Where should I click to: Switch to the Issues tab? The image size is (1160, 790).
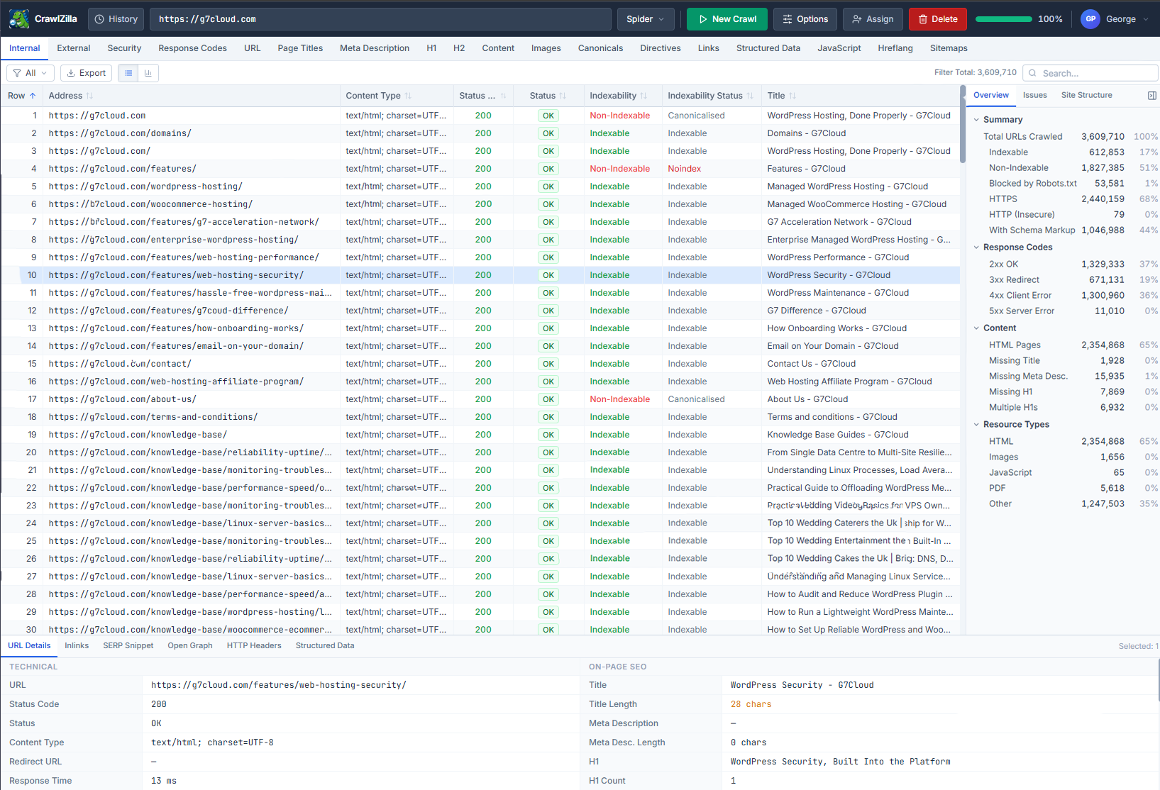pos(1035,94)
